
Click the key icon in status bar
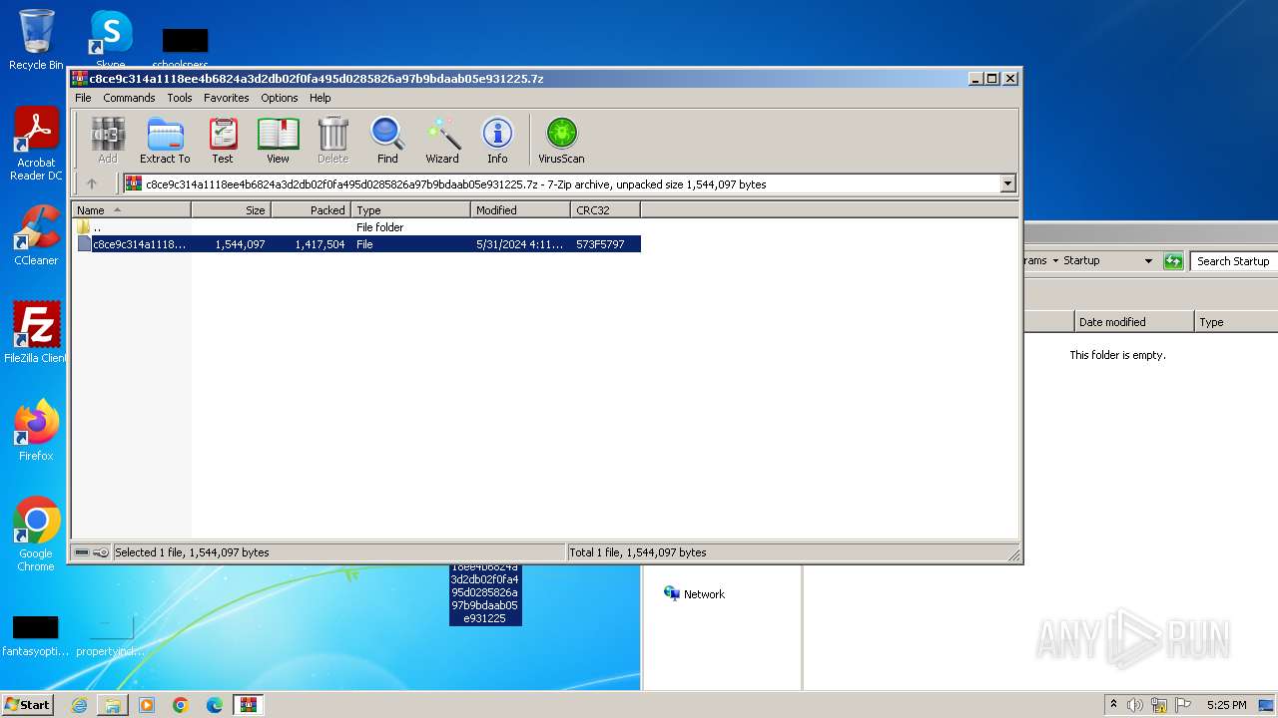click(x=101, y=552)
